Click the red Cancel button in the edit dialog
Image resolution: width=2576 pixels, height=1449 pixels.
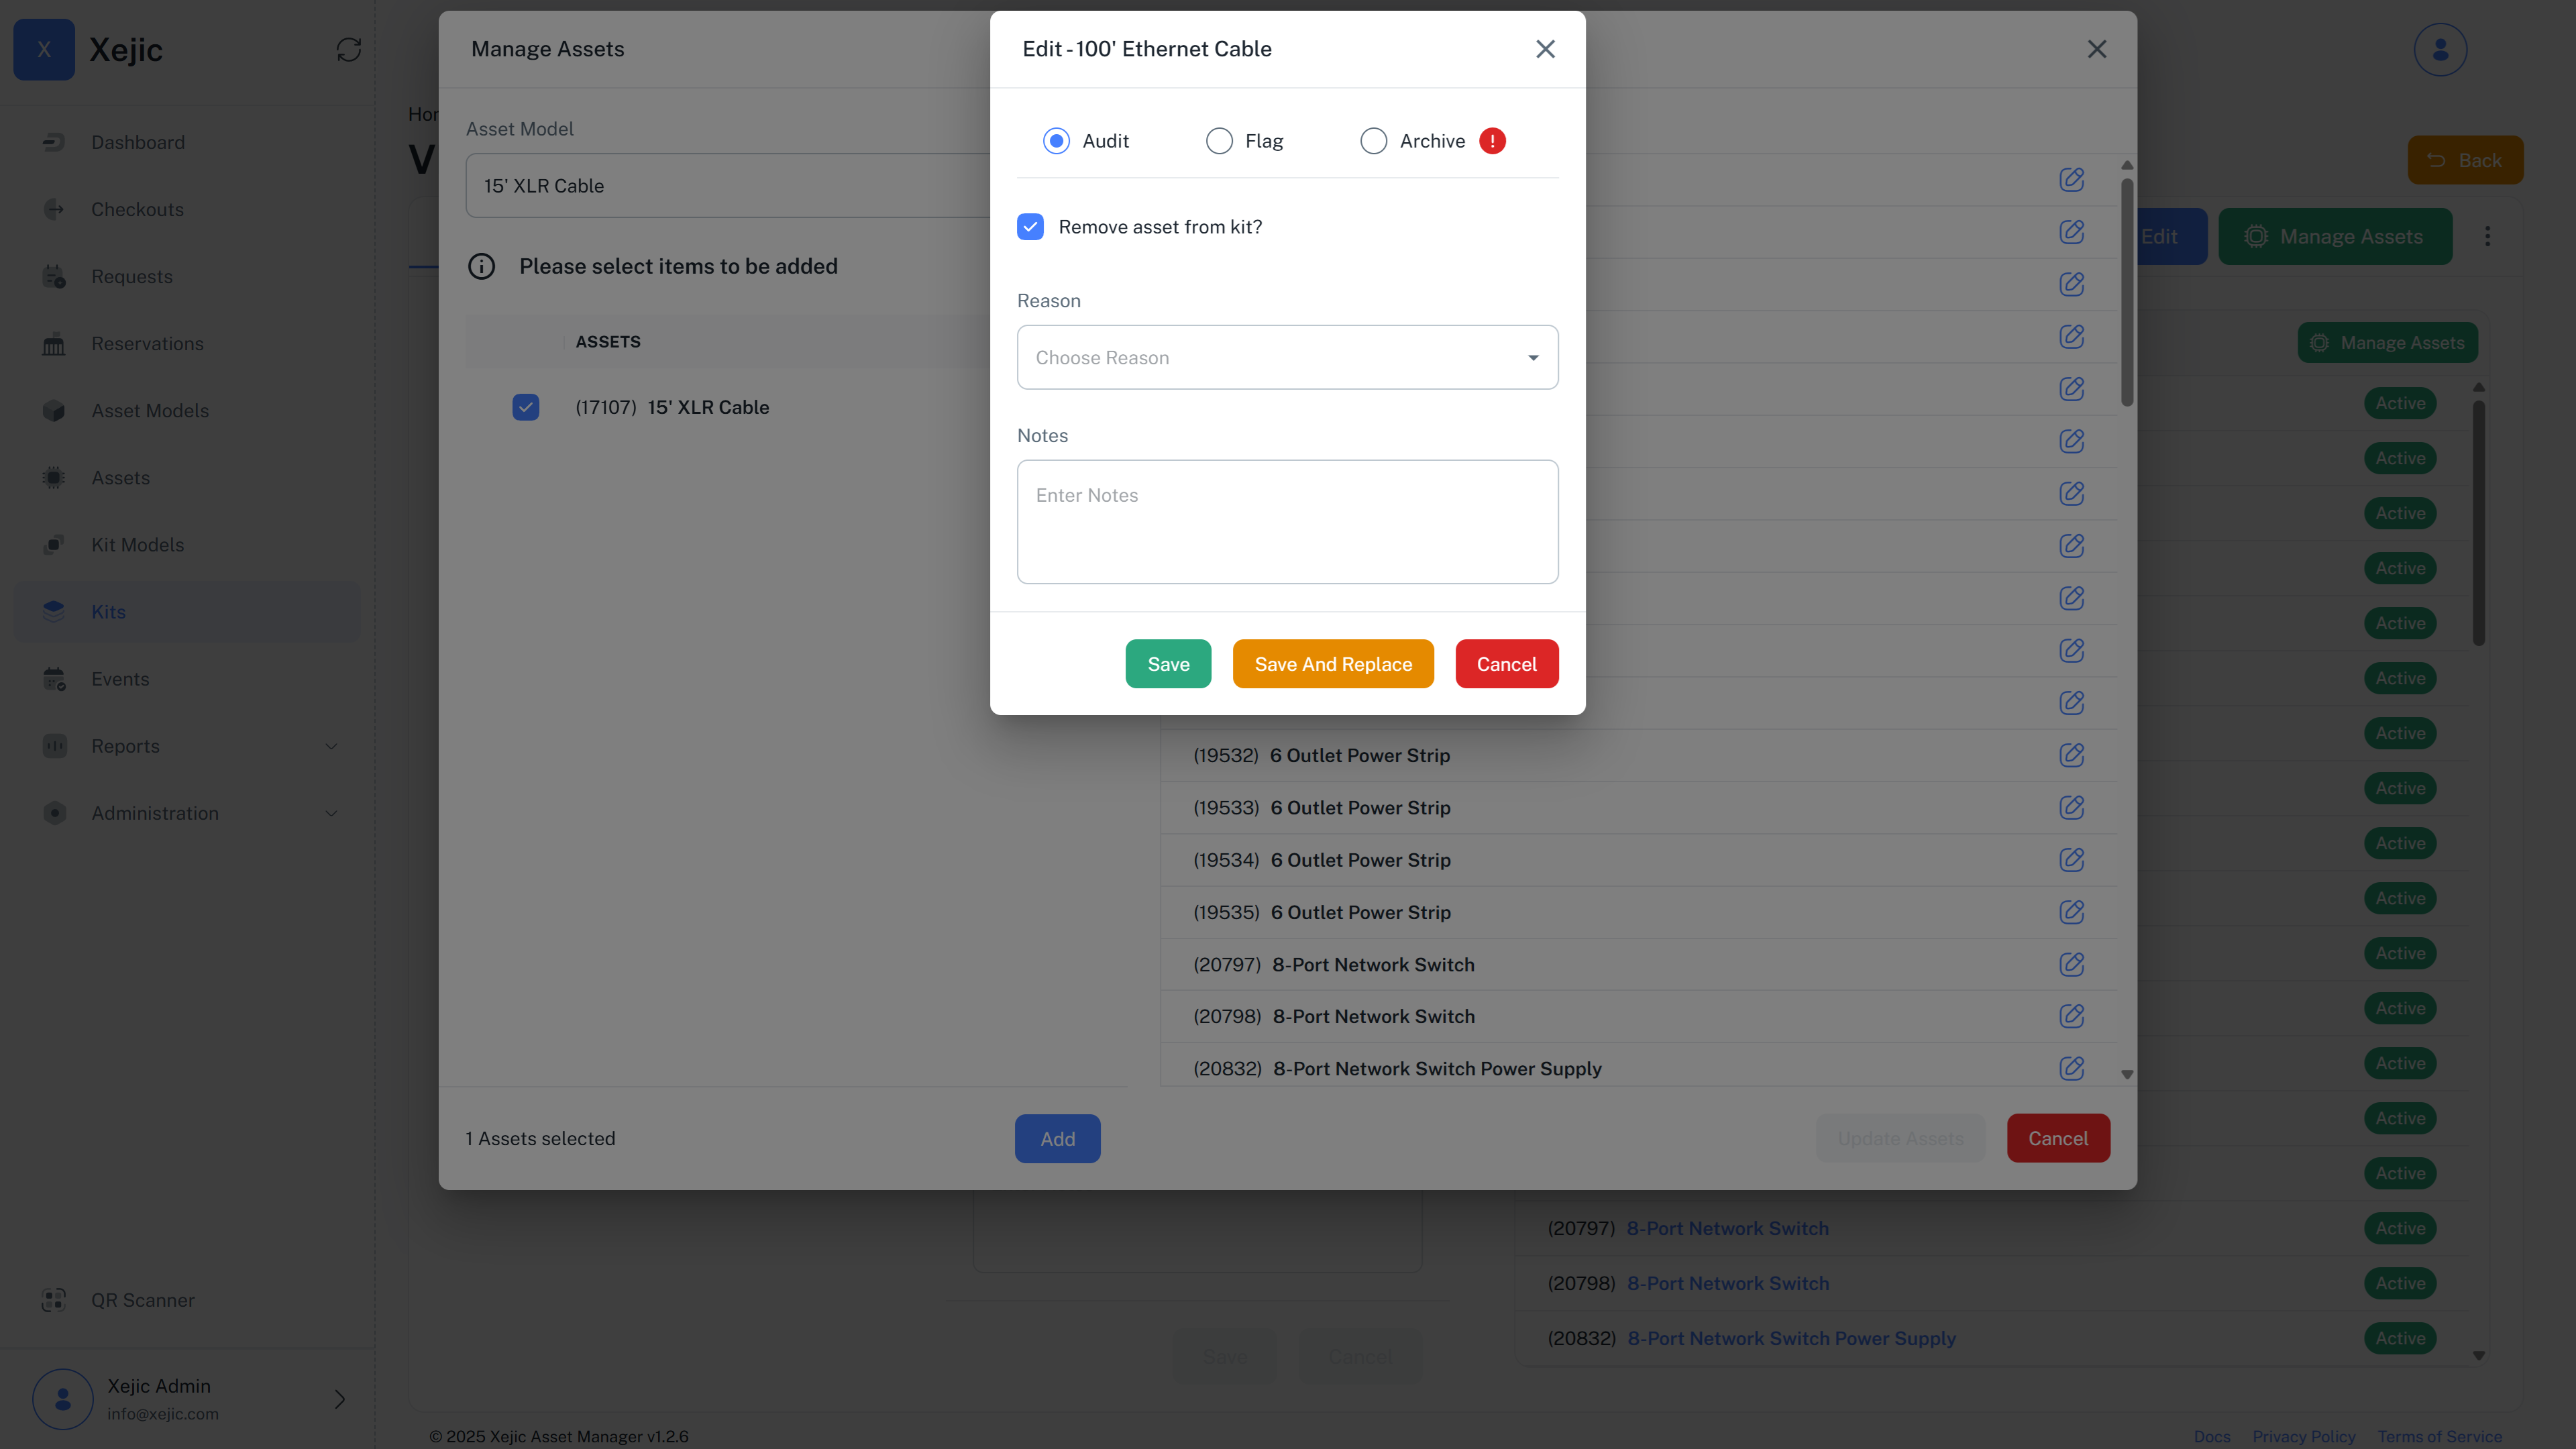(1506, 664)
